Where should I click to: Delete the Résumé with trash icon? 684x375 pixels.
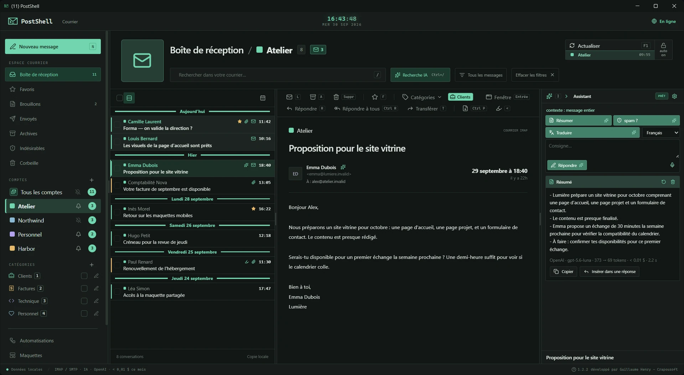point(673,182)
